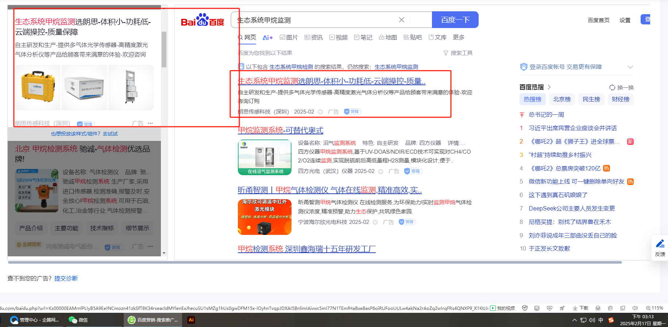
Task: Open the 我的视频 play icon in the status bar
Action: tap(493, 308)
